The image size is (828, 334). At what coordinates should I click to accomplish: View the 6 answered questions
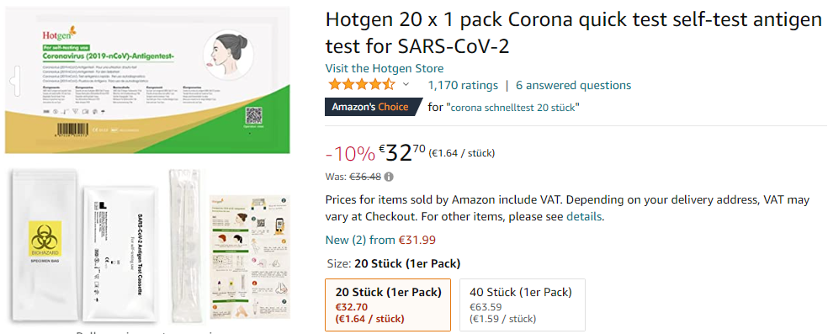click(574, 85)
